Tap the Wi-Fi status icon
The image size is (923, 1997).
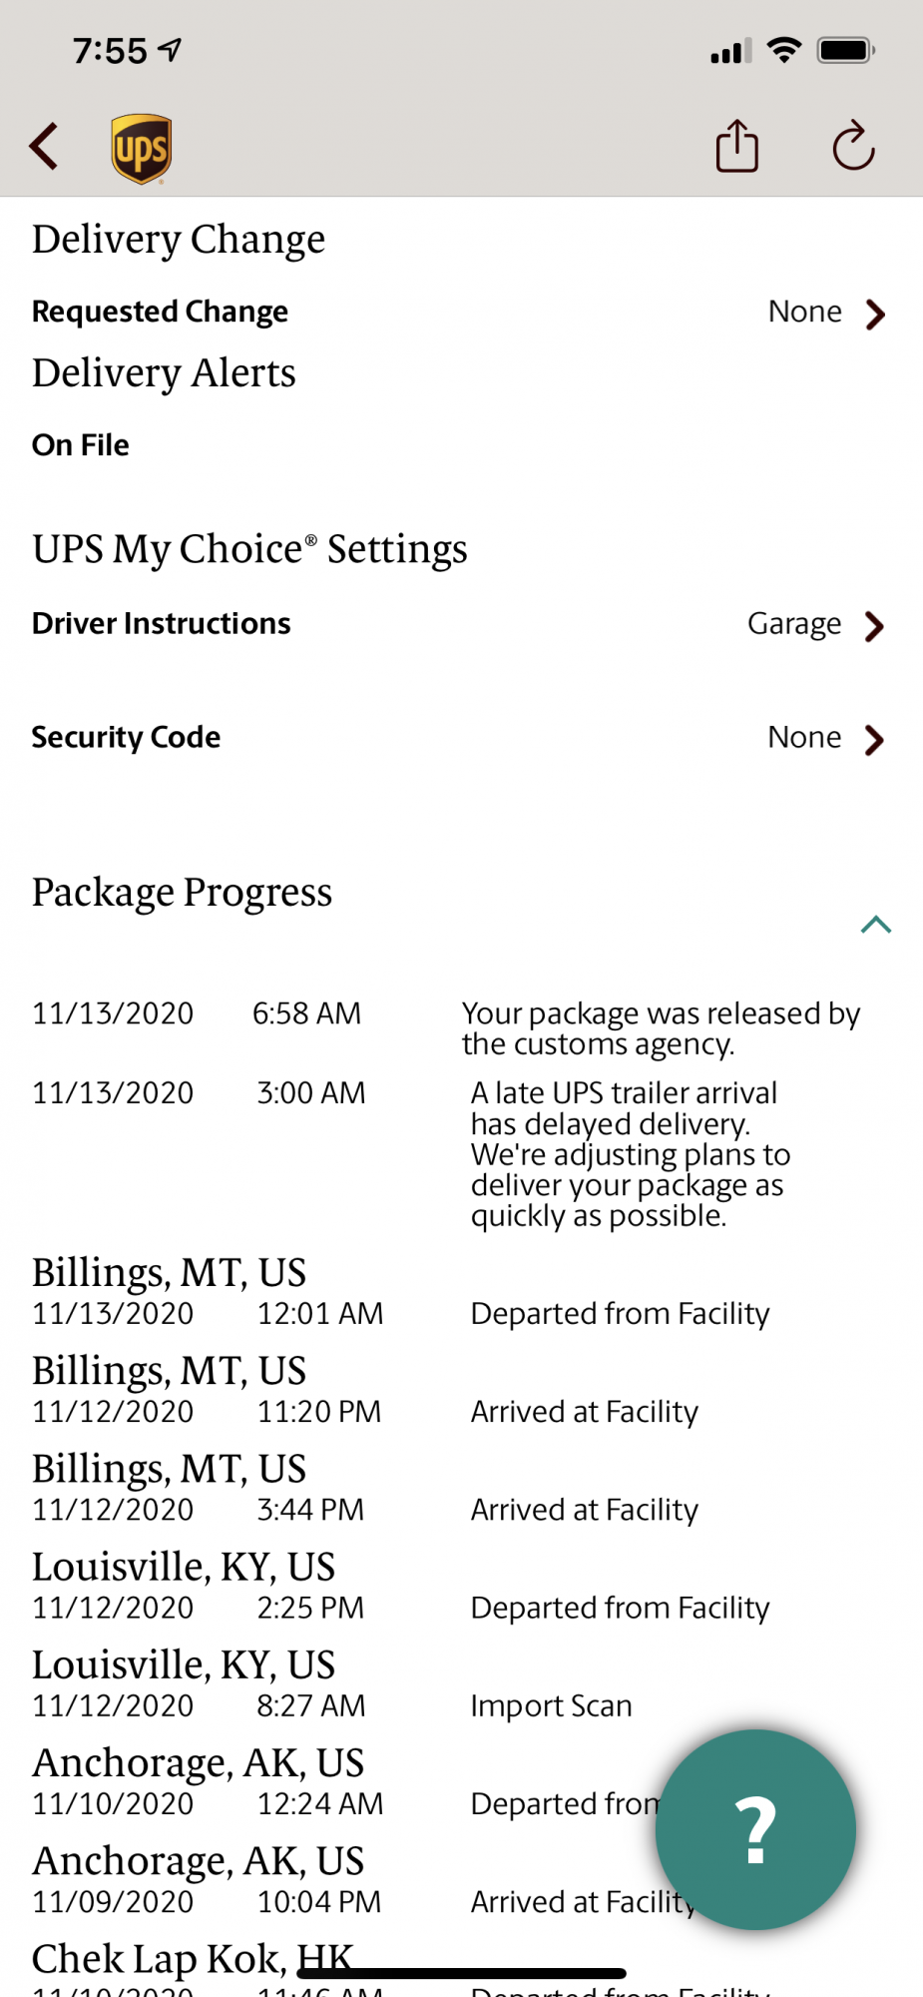(785, 50)
